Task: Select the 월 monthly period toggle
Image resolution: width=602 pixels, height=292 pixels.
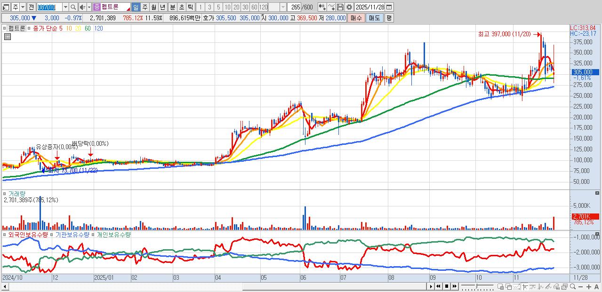Action: coord(153,7)
